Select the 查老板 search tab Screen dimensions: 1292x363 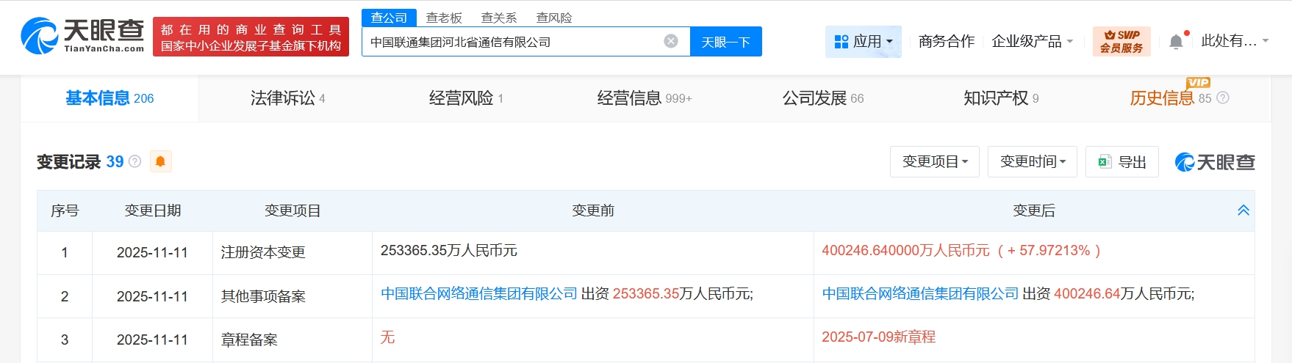[444, 18]
